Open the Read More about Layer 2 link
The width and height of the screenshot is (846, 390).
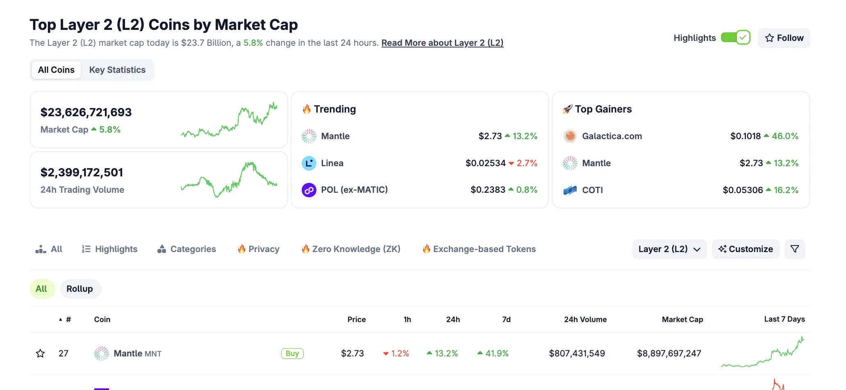click(442, 43)
